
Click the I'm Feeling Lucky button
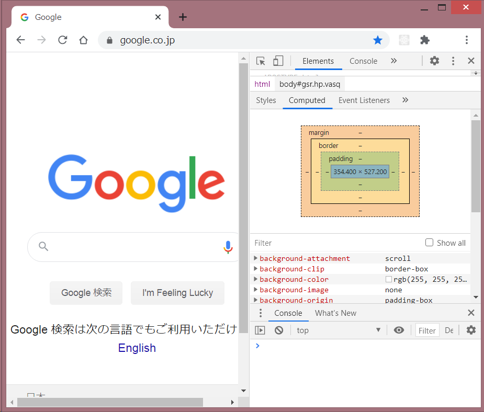pos(178,293)
